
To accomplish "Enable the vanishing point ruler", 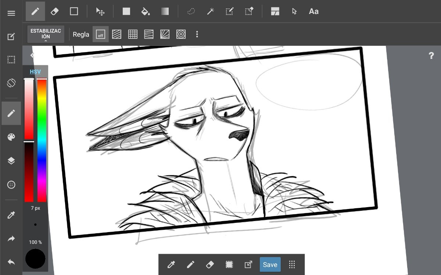I will 149,34.
